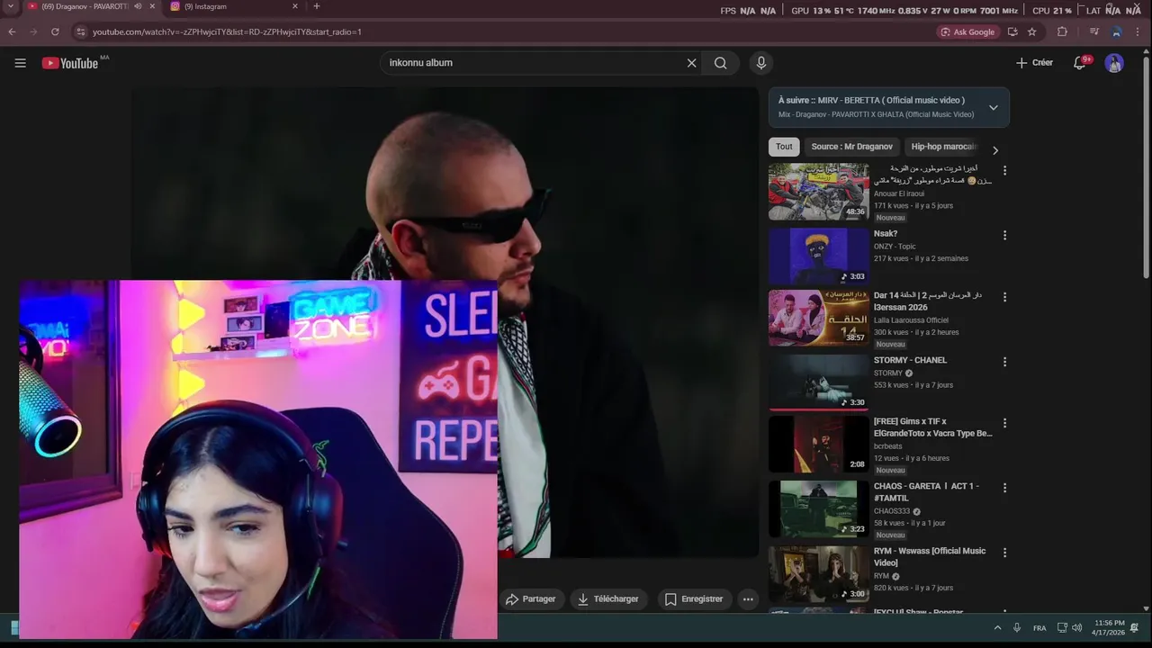Click the taskbar microphone icon
This screenshot has width=1152, height=648.
(1017, 628)
